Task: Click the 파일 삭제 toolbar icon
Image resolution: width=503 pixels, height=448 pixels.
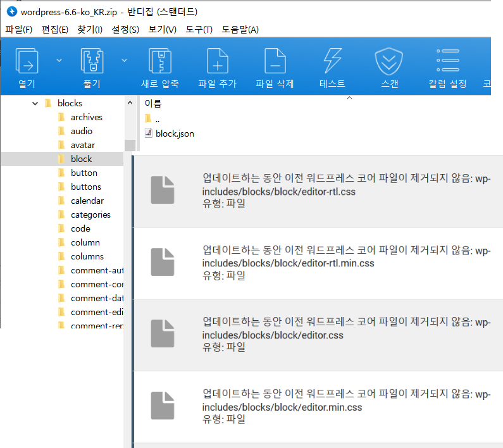Action: pyautogui.click(x=275, y=61)
